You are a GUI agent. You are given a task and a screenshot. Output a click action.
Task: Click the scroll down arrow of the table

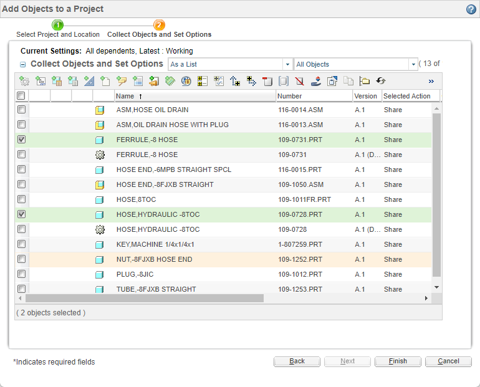(x=436, y=287)
